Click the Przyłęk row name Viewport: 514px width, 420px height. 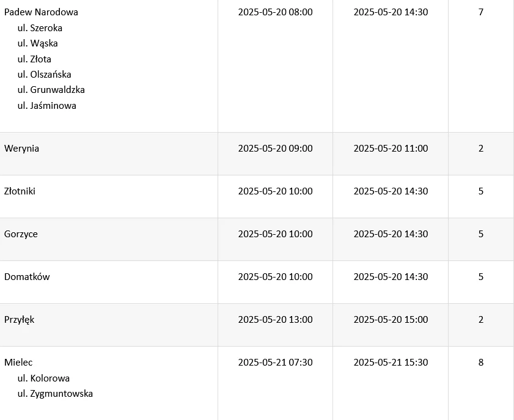[19, 320]
